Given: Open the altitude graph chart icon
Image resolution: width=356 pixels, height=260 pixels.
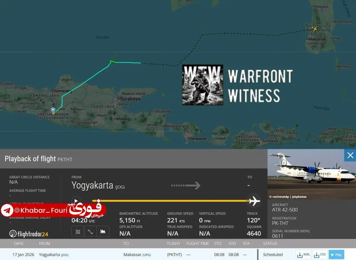Looking at the screenshot, I should (x=103, y=231).
